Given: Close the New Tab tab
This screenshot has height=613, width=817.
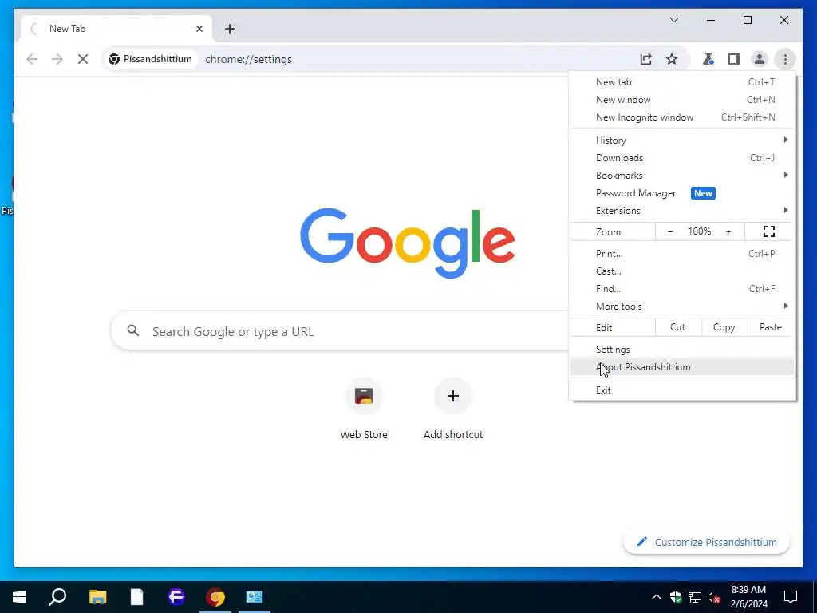Looking at the screenshot, I should point(199,29).
